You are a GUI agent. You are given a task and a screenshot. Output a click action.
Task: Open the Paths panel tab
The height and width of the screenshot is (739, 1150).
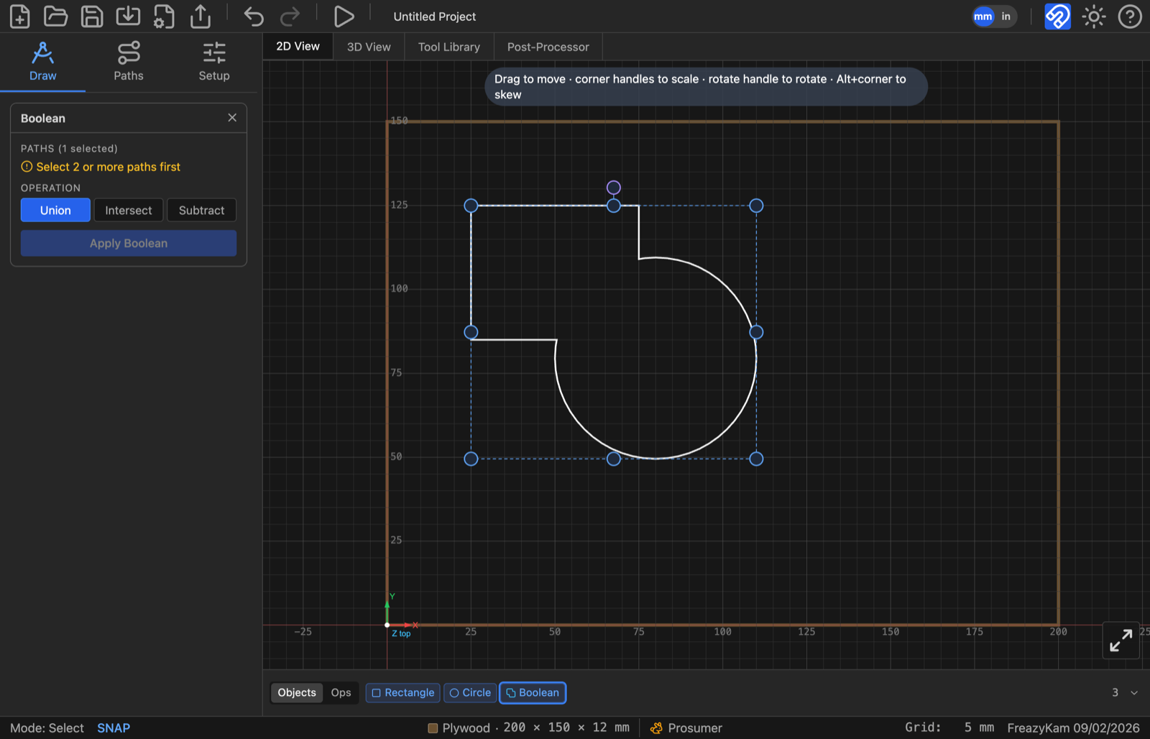129,62
